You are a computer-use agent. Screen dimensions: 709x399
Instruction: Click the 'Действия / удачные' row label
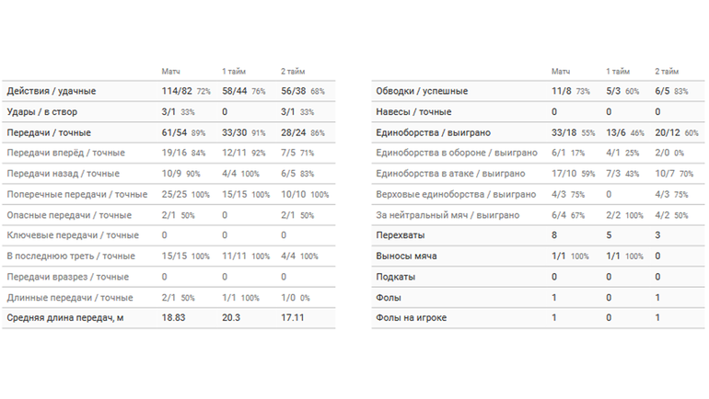[x=52, y=91]
